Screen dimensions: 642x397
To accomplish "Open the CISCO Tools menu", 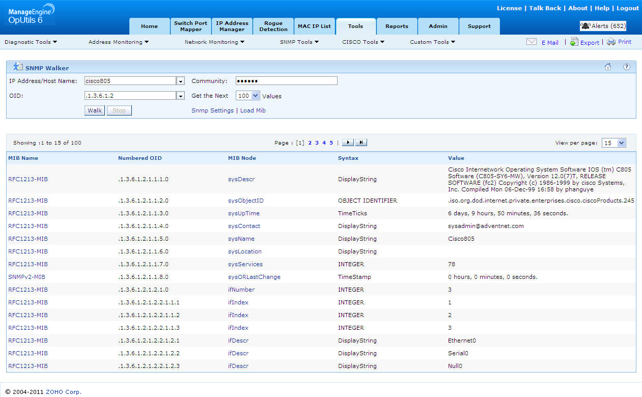I will pos(363,42).
